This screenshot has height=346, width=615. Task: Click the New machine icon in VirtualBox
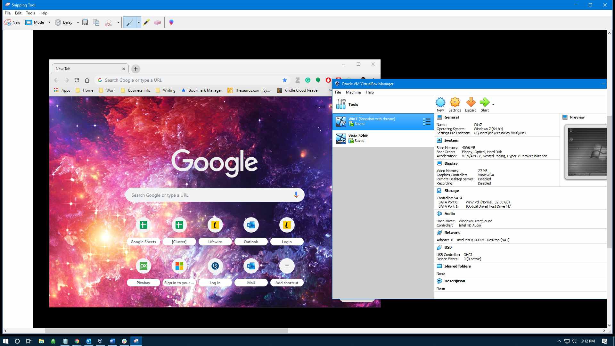(x=440, y=105)
